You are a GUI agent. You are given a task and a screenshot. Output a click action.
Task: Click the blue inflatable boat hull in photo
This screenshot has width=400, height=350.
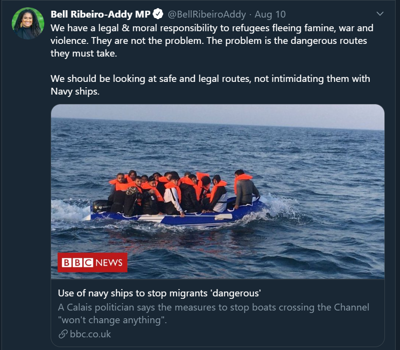tap(176, 216)
